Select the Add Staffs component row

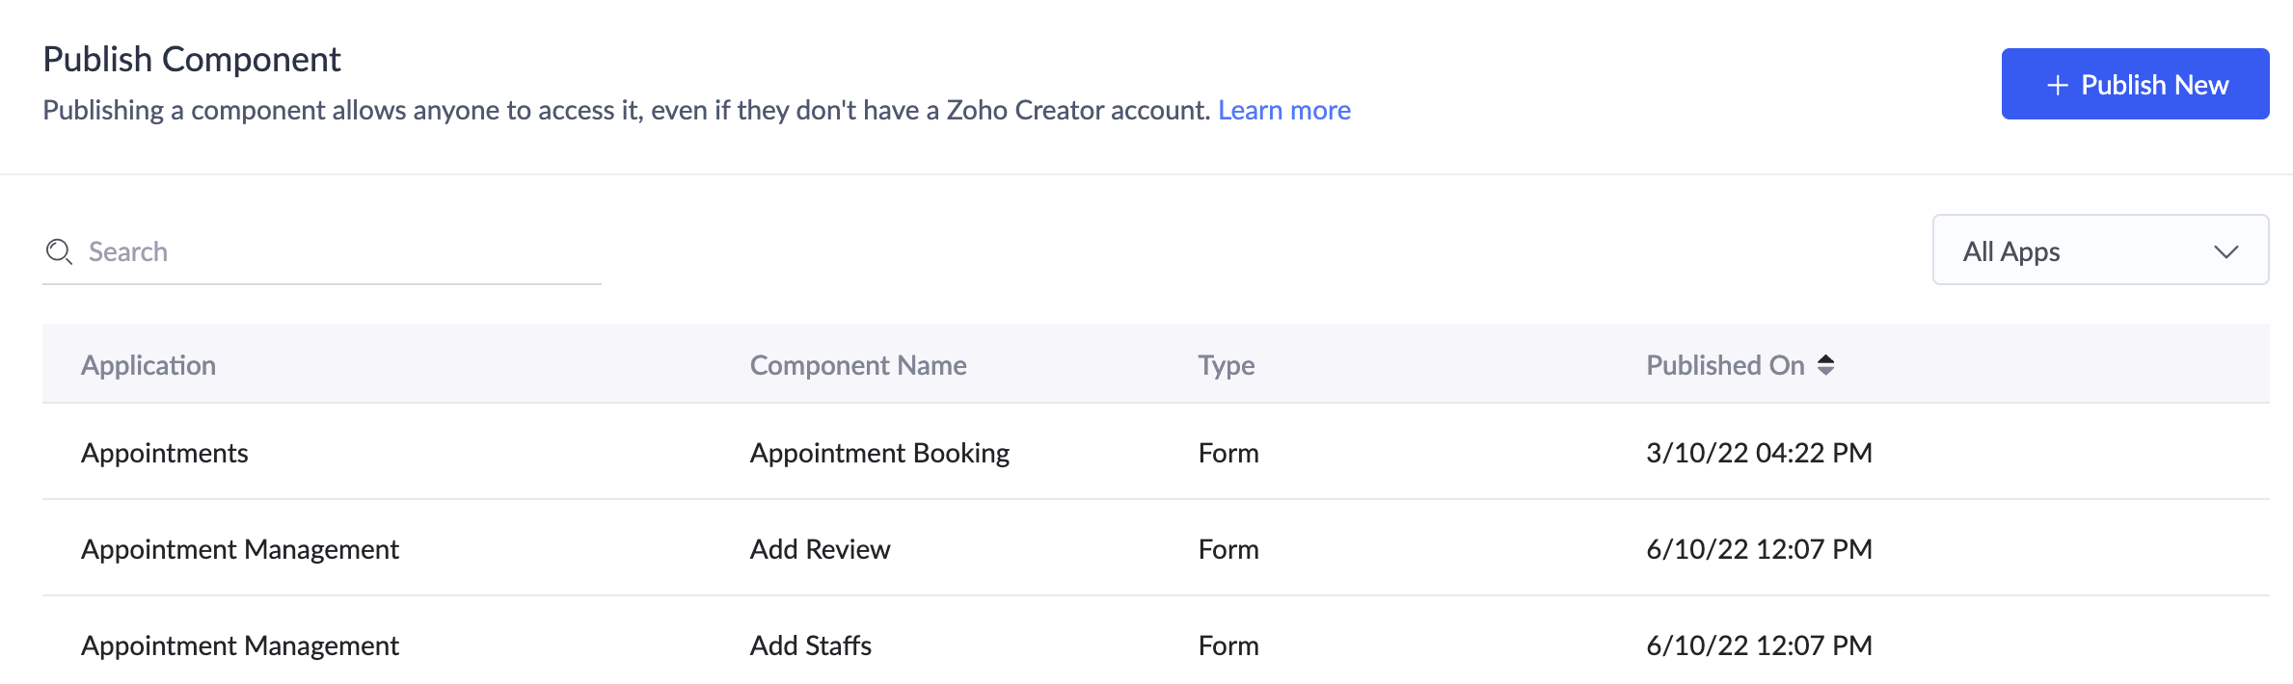810,645
